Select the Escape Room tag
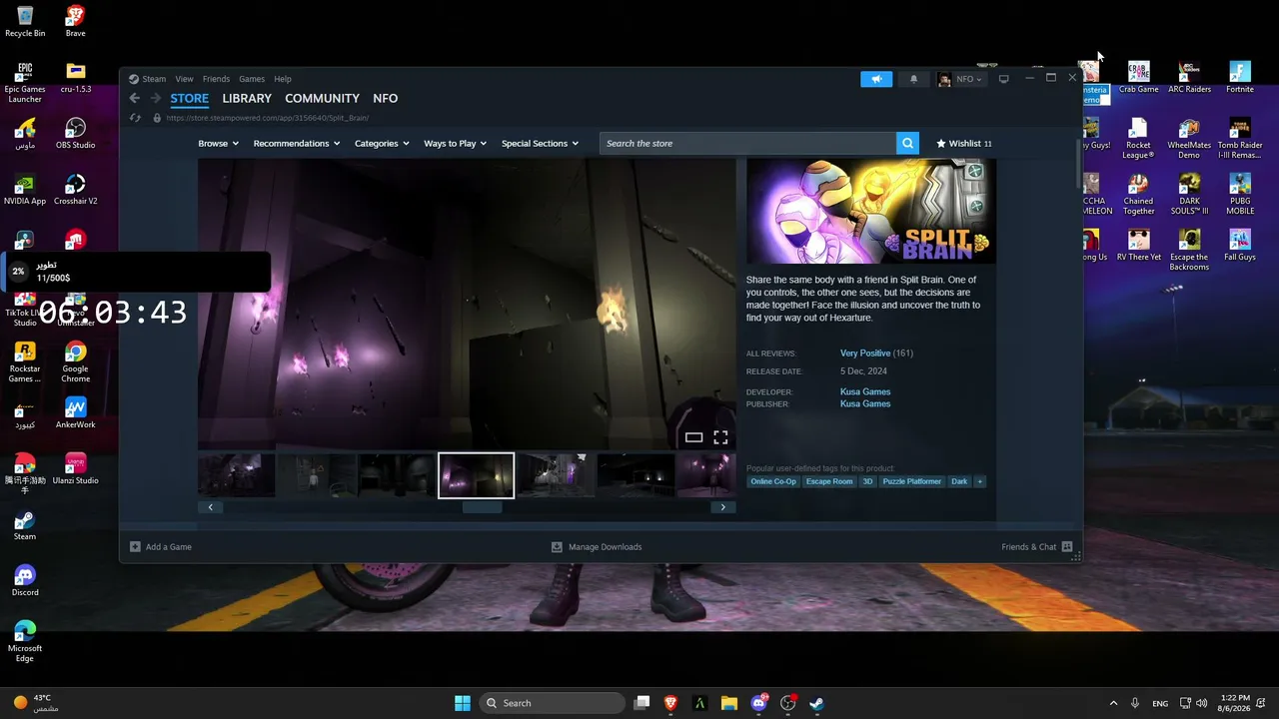The width and height of the screenshot is (1279, 719). pyautogui.click(x=829, y=481)
